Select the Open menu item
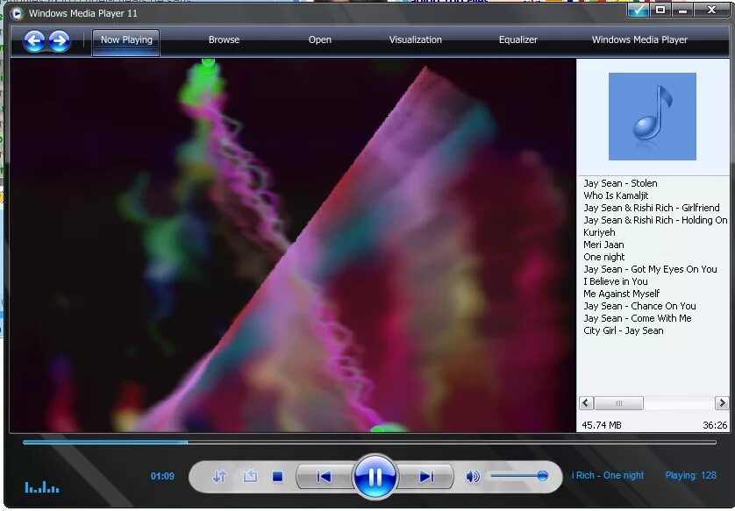 point(319,39)
